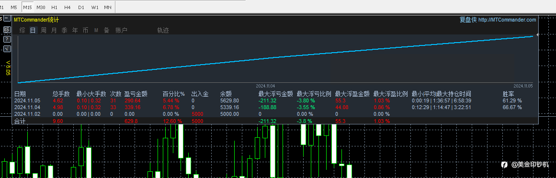This screenshot has height=178, width=556.
Task: Click the 2024.11.04 date marker under chart
Action: (x=265, y=86)
